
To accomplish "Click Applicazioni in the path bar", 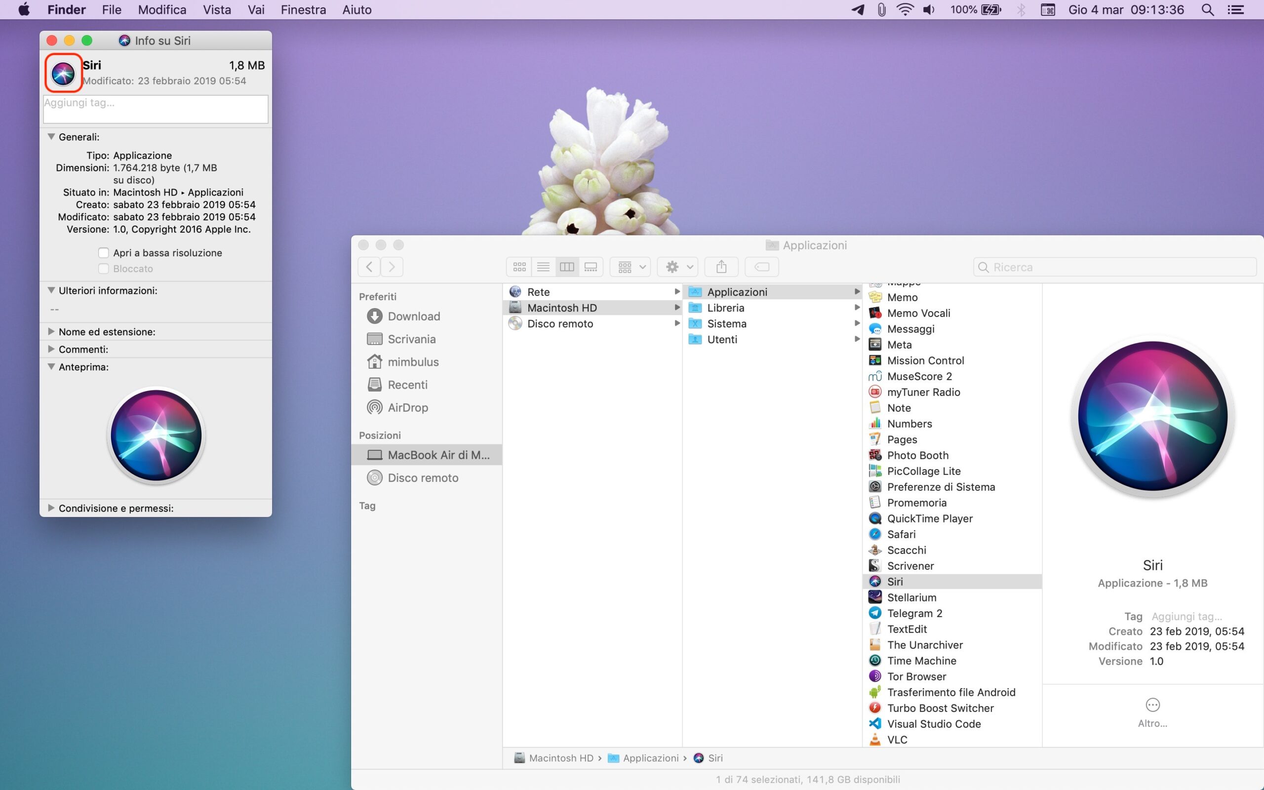I will 650,757.
